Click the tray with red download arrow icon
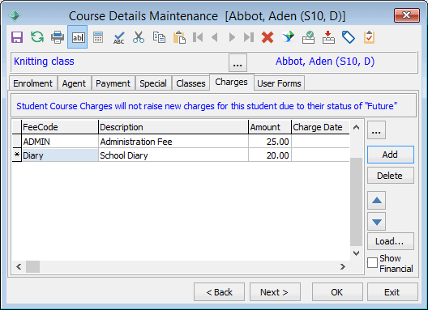 point(328,37)
